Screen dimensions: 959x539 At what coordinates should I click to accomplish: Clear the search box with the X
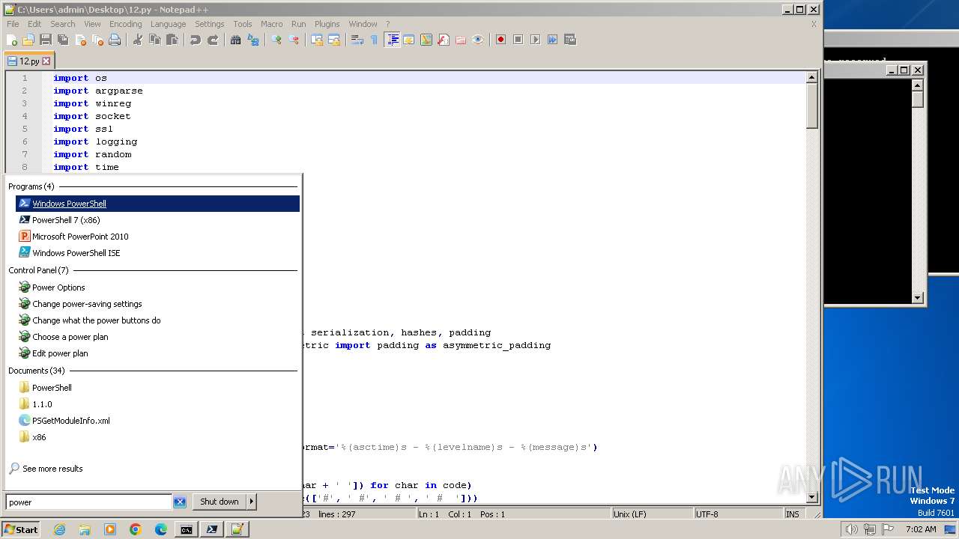click(180, 502)
